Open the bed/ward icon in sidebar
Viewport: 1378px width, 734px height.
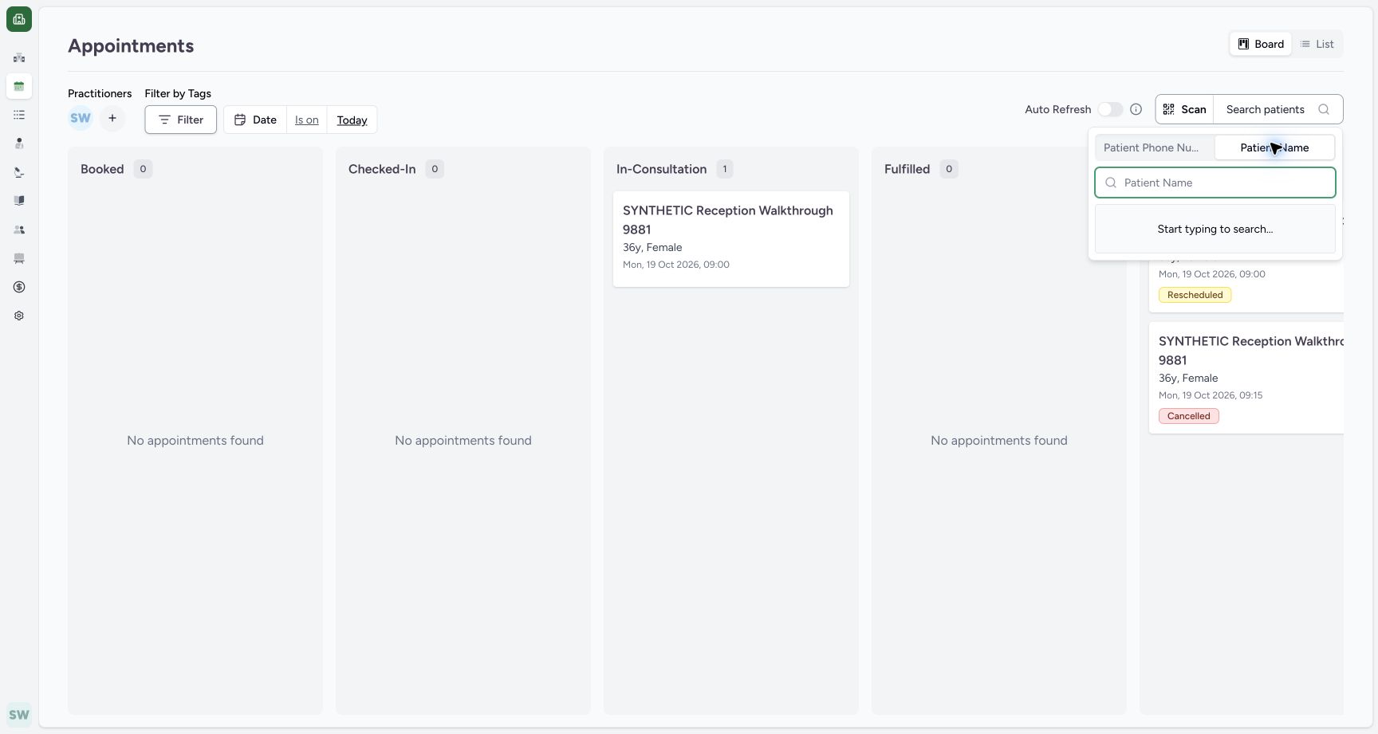click(19, 258)
